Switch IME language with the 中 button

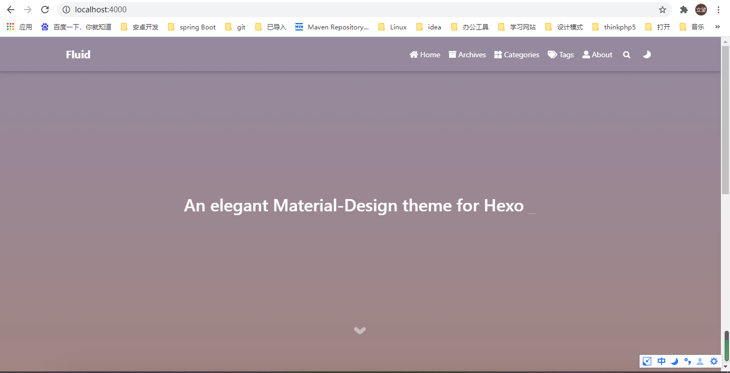(x=661, y=361)
